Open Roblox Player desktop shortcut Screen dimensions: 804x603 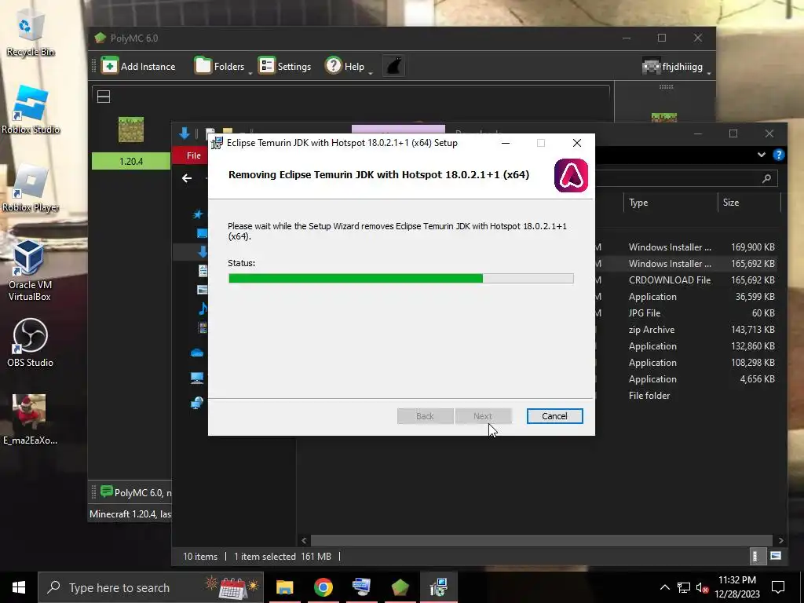tap(31, 188)
